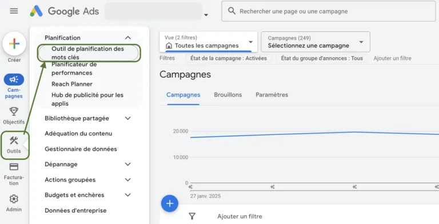This screenshot has width=439, height=224.
Task: Open the Admin gear section
Action: point(14,203)
